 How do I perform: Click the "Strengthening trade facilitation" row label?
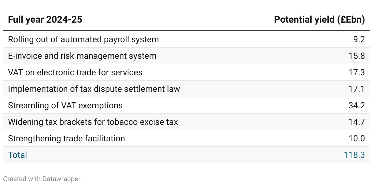pyautogui.click(x=66, y=139)
